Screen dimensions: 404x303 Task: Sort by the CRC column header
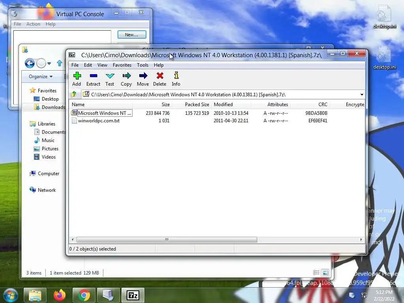coord(310,104)
